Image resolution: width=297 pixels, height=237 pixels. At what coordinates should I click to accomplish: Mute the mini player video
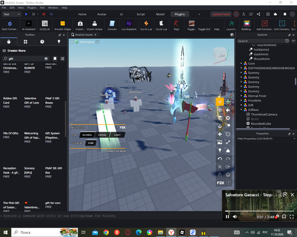pyautogui.click(x=235, y=217)
